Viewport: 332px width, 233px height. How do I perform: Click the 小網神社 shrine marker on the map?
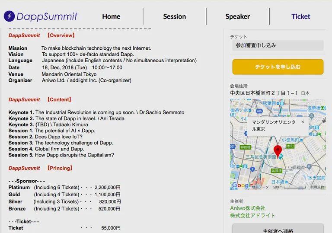[309, 166]
